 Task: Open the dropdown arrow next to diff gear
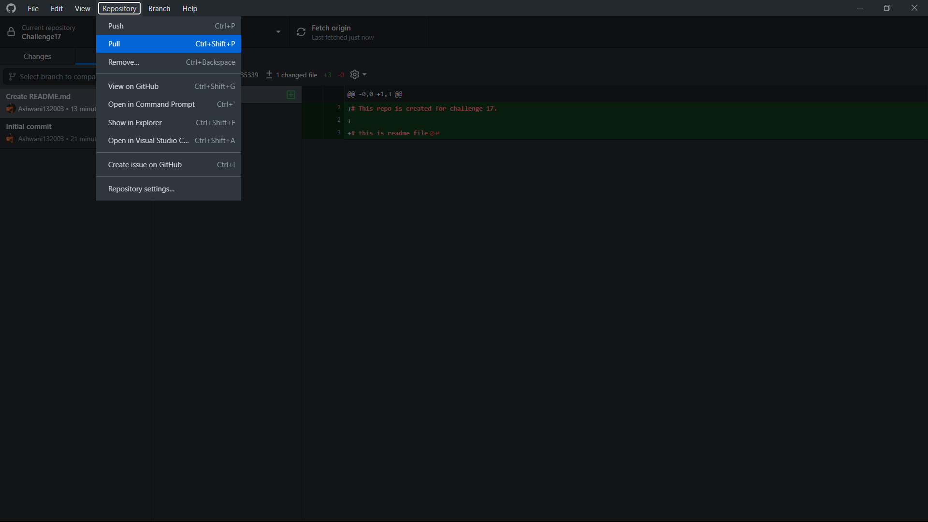[x=364, y=74]
